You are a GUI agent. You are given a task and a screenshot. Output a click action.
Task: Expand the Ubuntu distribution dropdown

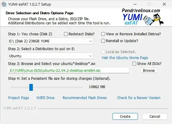[x=51, y=56]
